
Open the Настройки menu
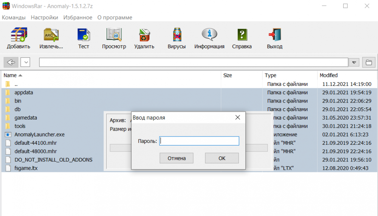(x=44, y=18)
